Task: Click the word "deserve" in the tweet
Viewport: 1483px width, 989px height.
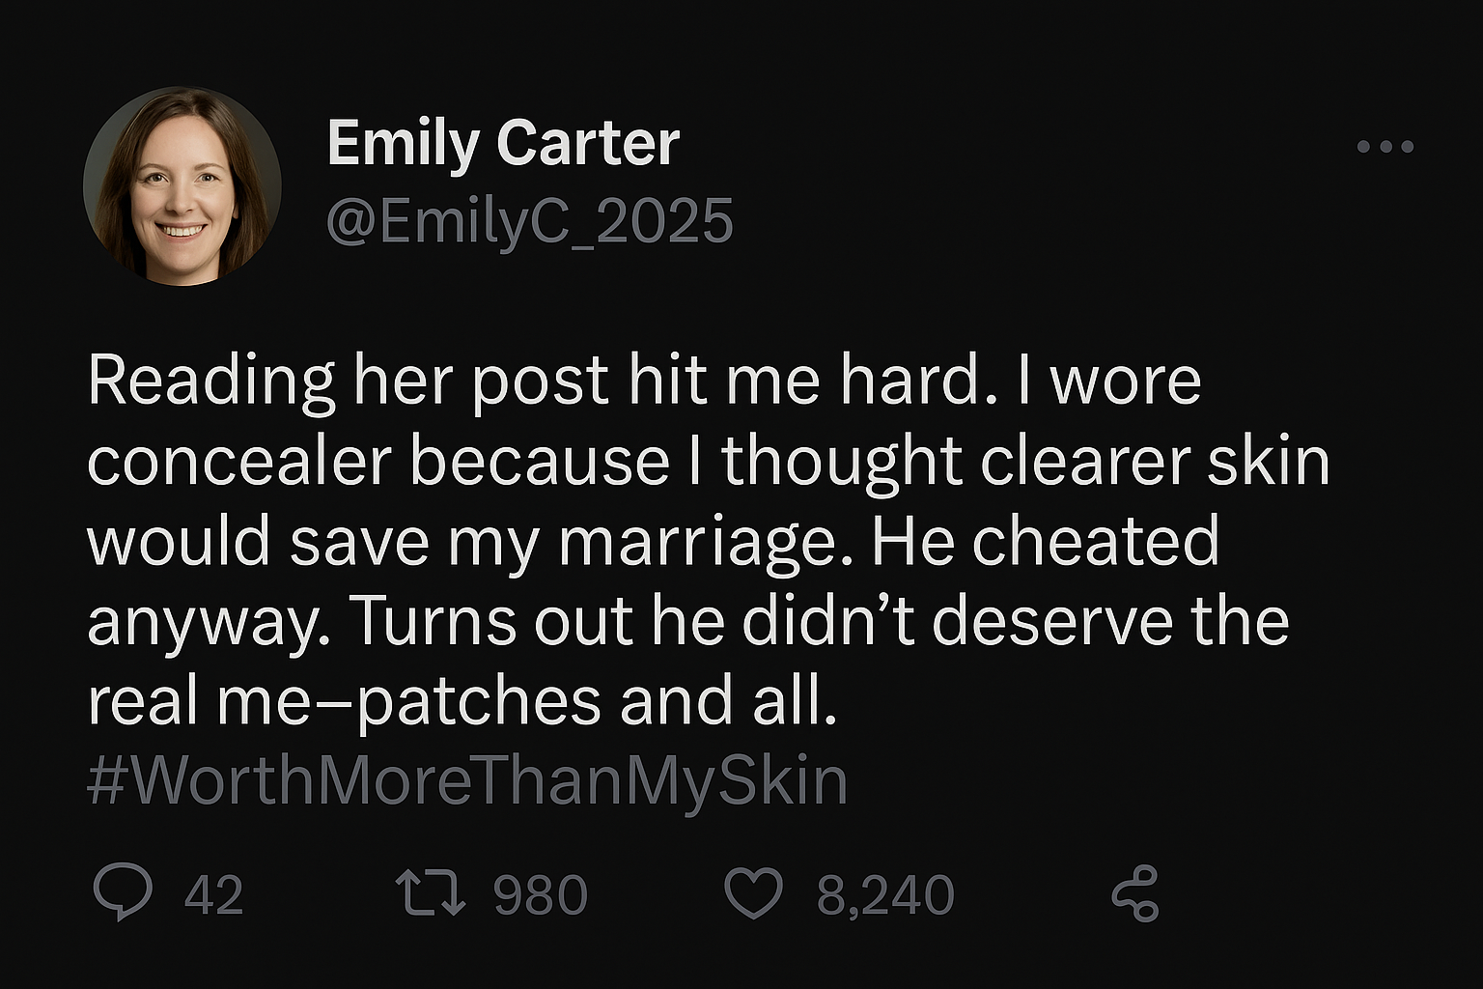Action: click(1052, 621)
